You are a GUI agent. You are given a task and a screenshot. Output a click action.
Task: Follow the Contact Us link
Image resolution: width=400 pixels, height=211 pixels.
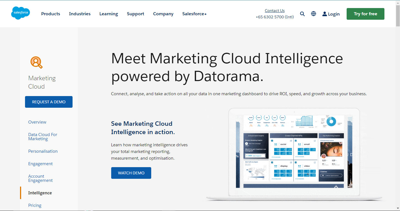[x=275, y=11]
